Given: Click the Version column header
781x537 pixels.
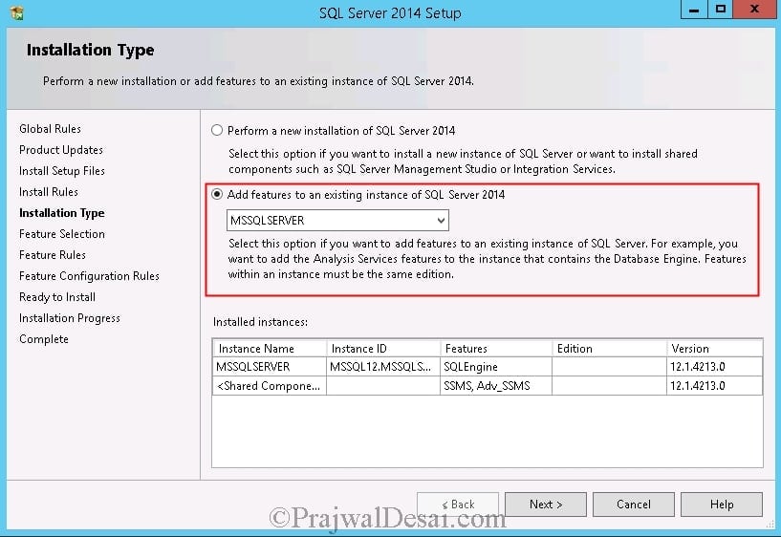Looking at the screenshot, I should click(x=714, y=349).
